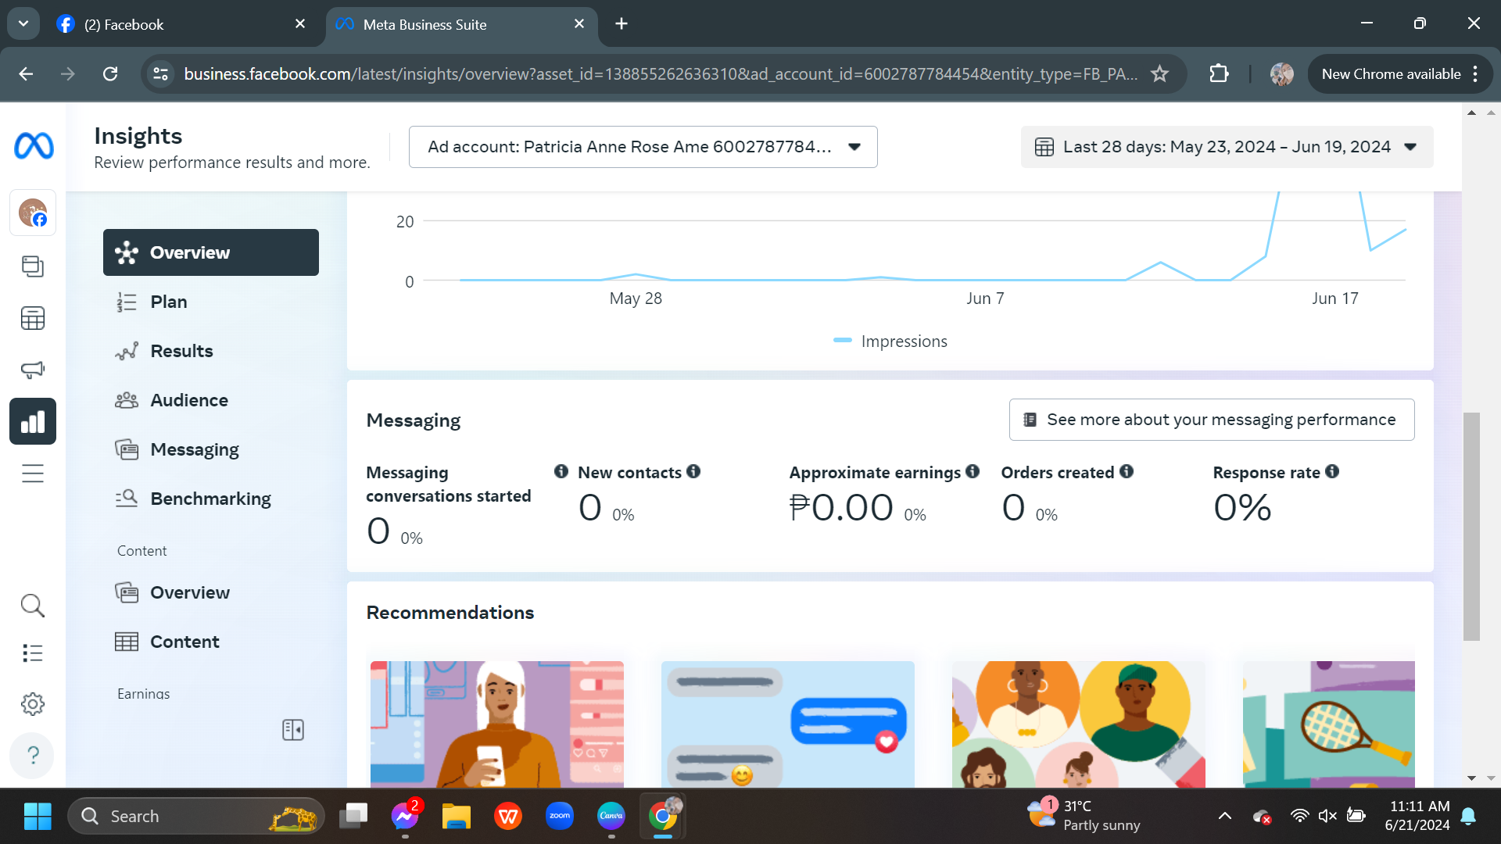Toggle the collapse navigation panel icon
The height and width of the screenshot is (844, 1501).
point(293,730)
